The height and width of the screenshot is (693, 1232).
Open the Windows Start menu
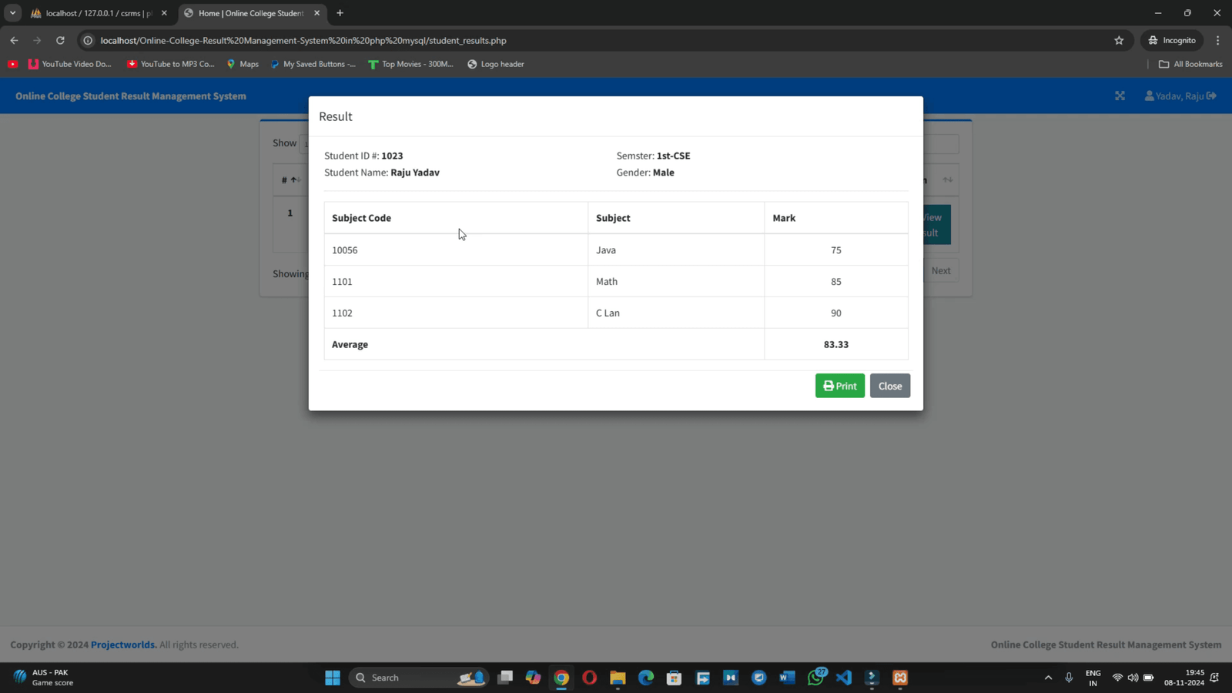pos(333,678)
